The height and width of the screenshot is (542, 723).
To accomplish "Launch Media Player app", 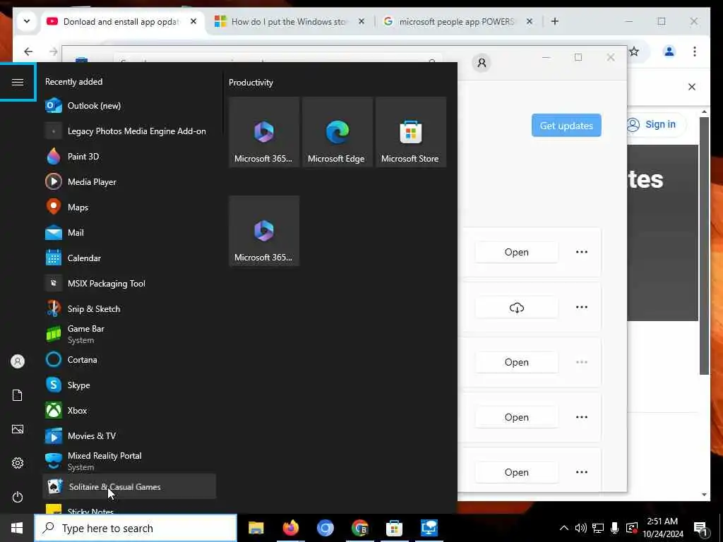I will pyautogui.click(x=129, y=181).
